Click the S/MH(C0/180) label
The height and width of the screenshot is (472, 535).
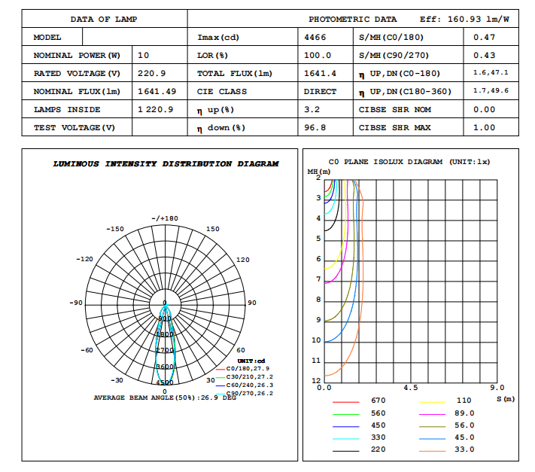[391, 37]
